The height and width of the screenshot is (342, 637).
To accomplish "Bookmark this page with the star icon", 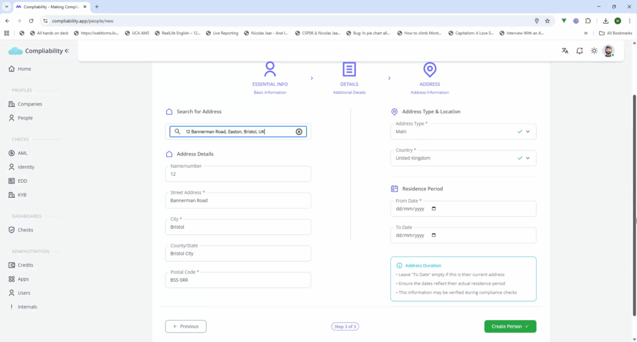I will (x=546, y=21).
